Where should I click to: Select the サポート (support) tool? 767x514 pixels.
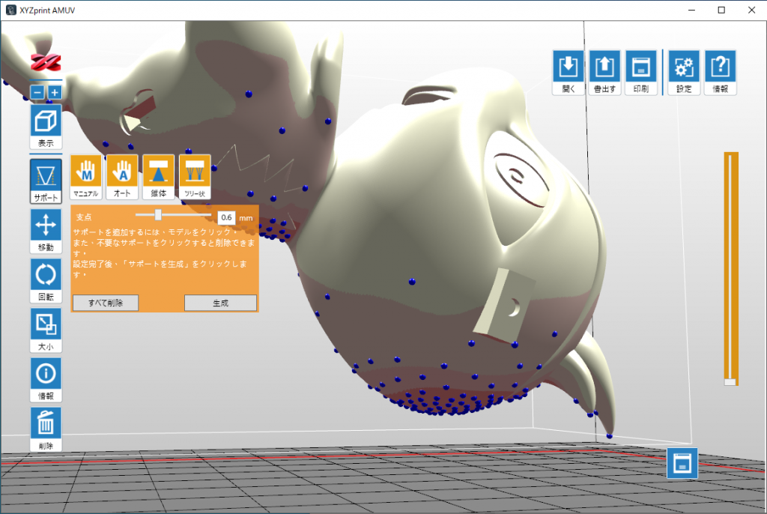(x=46, y=181)
